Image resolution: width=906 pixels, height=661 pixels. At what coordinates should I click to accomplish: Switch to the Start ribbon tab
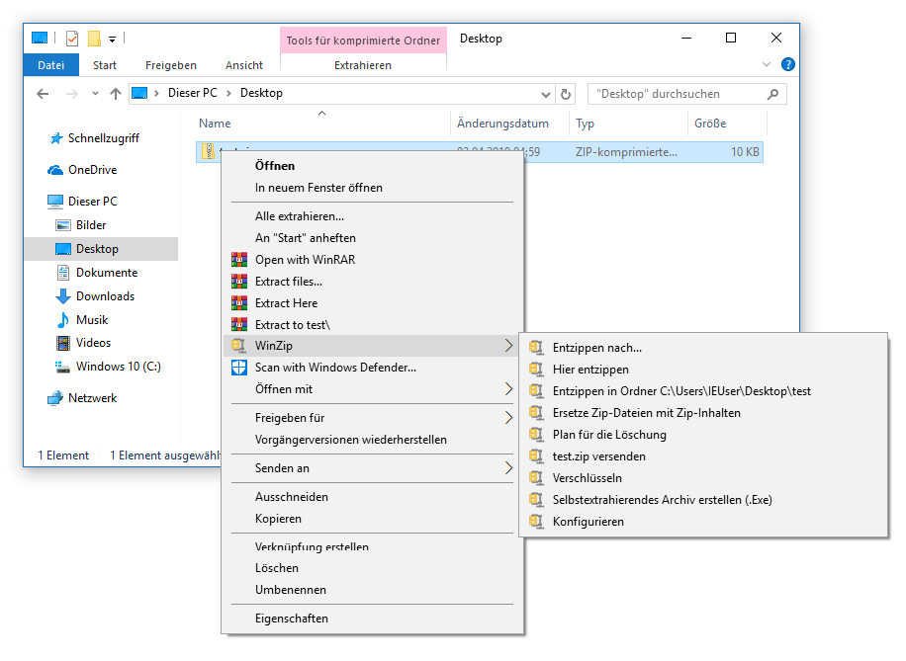click(105, 65)
